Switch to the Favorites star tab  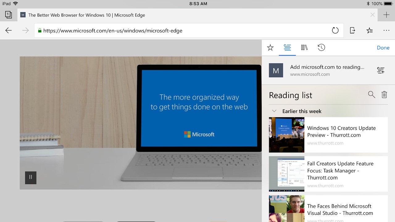coord(270,47)
